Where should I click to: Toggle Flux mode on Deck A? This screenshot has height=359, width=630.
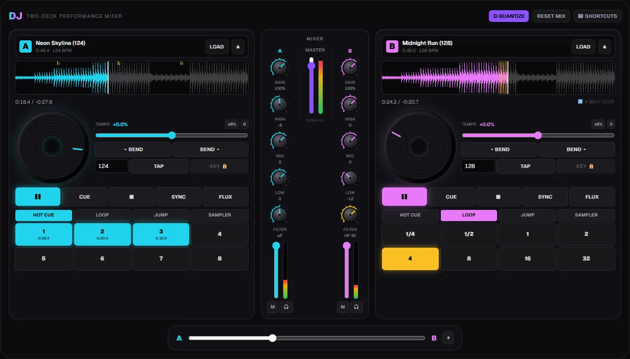pos(226,197)
